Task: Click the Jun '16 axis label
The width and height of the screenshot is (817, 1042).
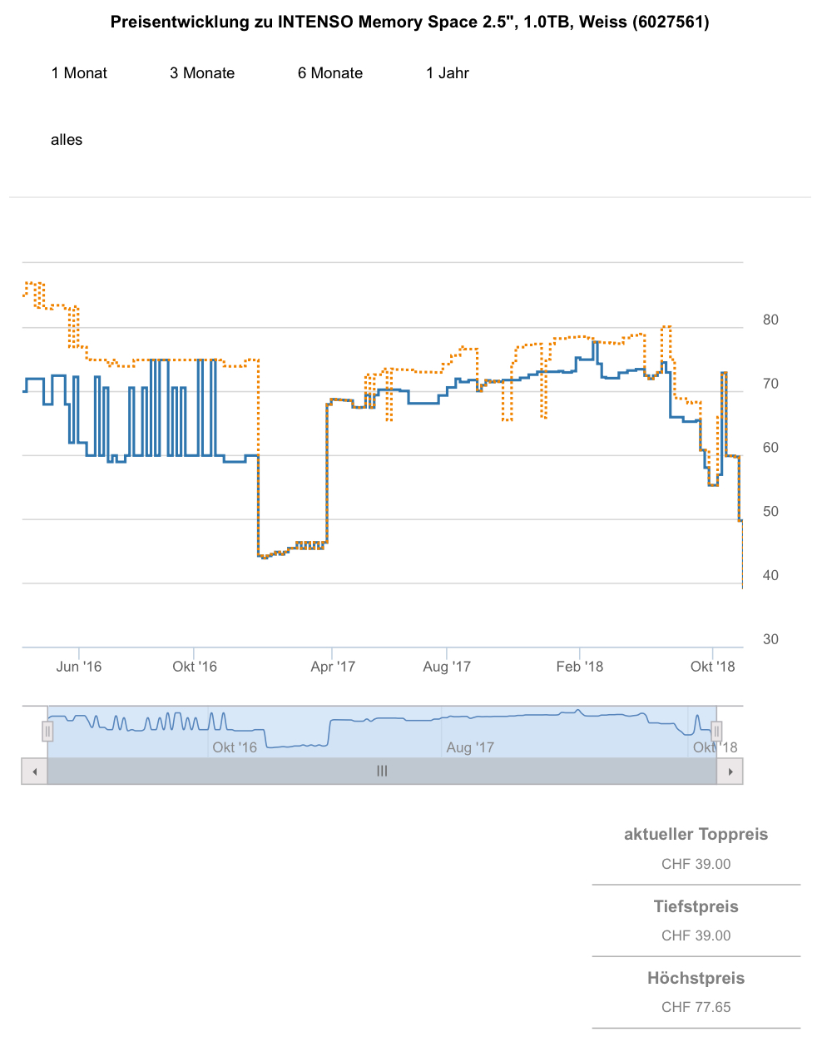Action: click(79, 667)
